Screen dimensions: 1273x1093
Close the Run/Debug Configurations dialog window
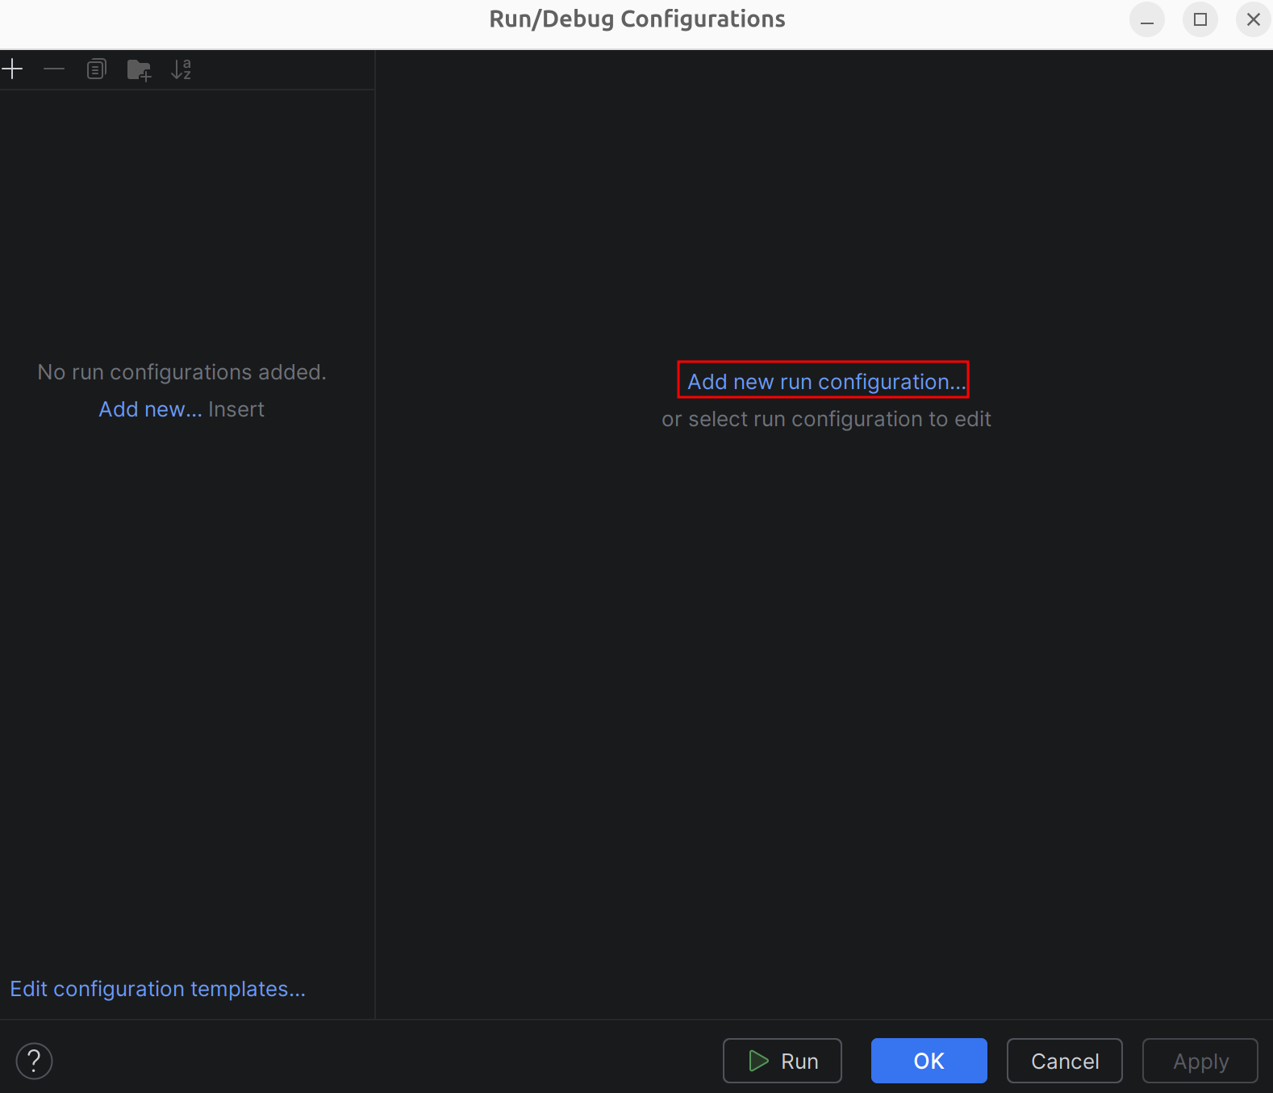[1253, 19]
